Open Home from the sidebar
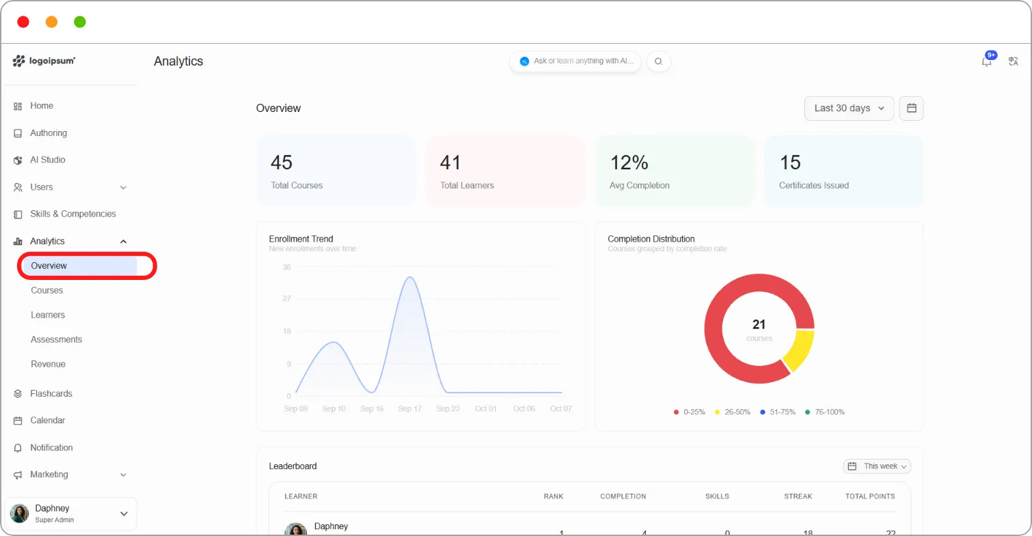1032x536 pixels. (x=42, y=106)
